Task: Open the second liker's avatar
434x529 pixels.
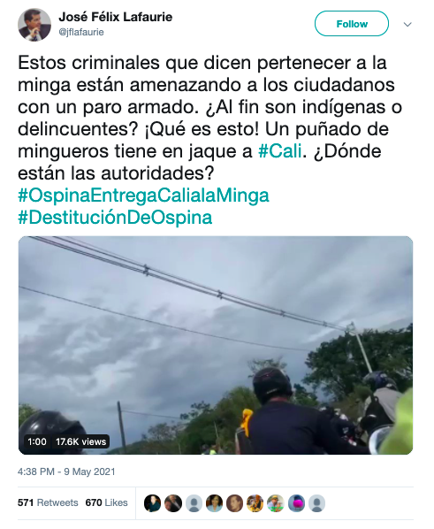Action: click(173, 503)
